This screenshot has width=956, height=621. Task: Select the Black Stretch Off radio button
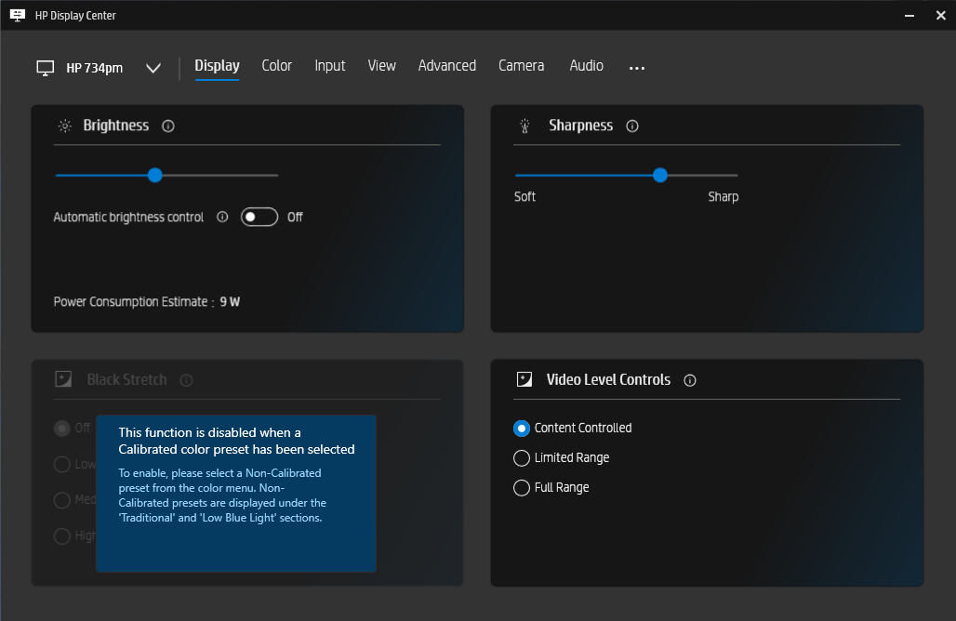62,429
